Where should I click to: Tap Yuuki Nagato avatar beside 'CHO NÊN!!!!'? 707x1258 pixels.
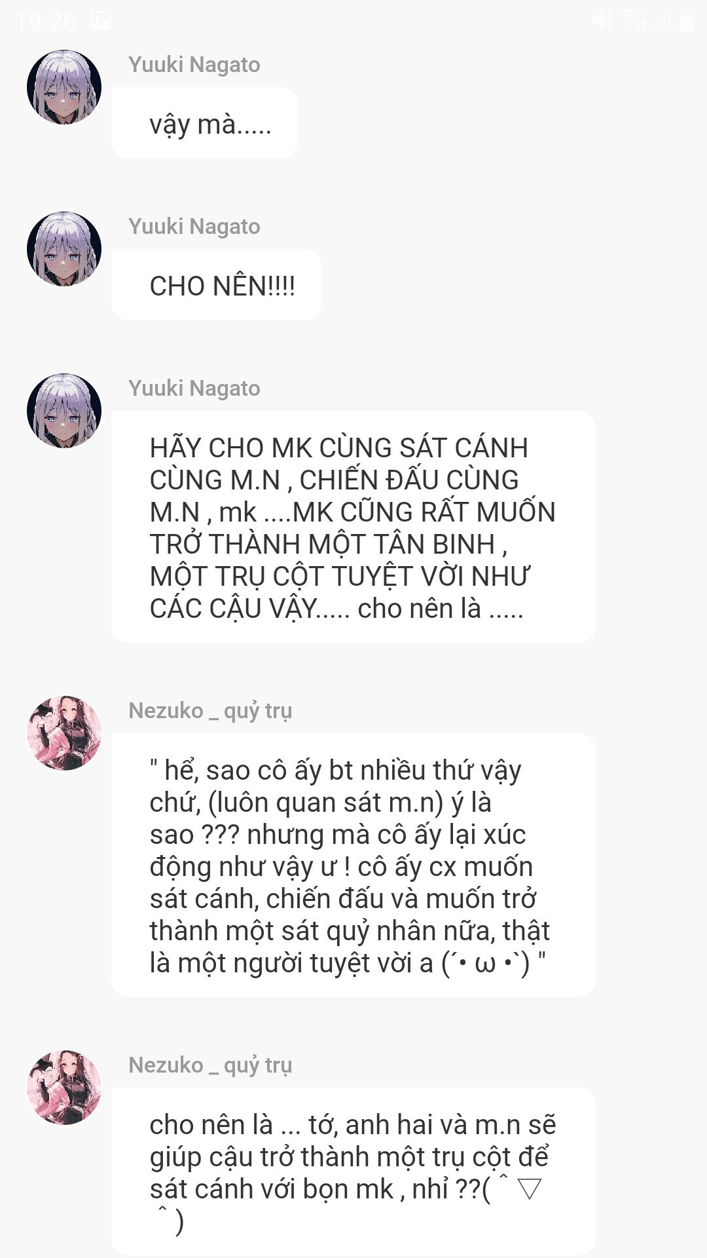(x=64, y=249)
